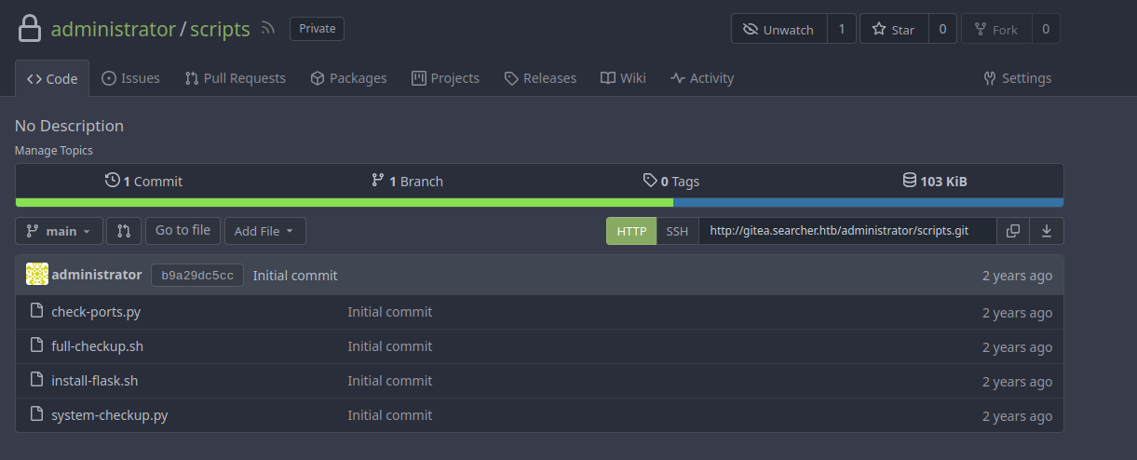
Task: Click the Star button
Action: (893, 29)
